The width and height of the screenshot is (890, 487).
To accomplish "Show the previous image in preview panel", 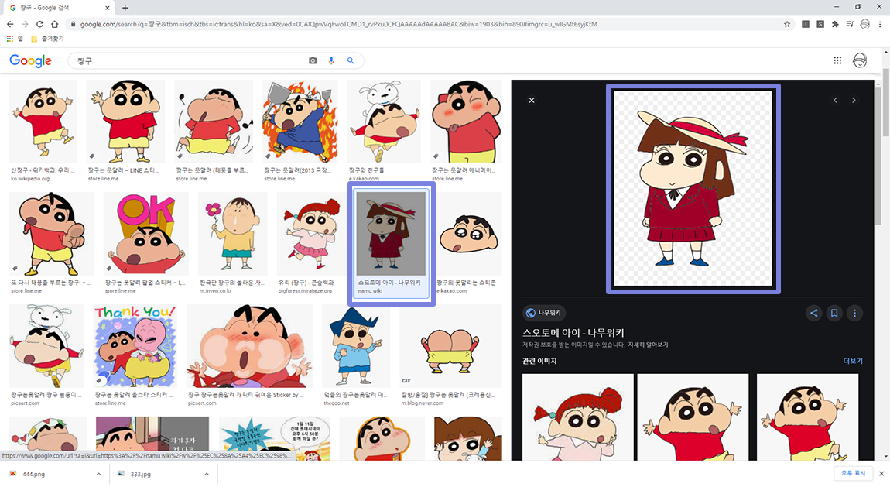I will point(835,101).
